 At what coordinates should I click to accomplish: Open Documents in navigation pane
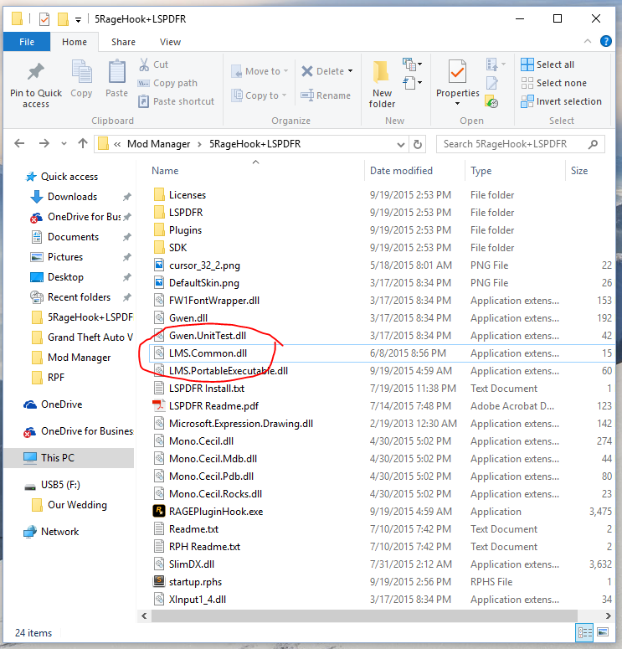click(73, 237)
